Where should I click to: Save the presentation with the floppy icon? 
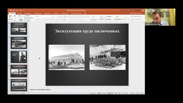[14, 11]
